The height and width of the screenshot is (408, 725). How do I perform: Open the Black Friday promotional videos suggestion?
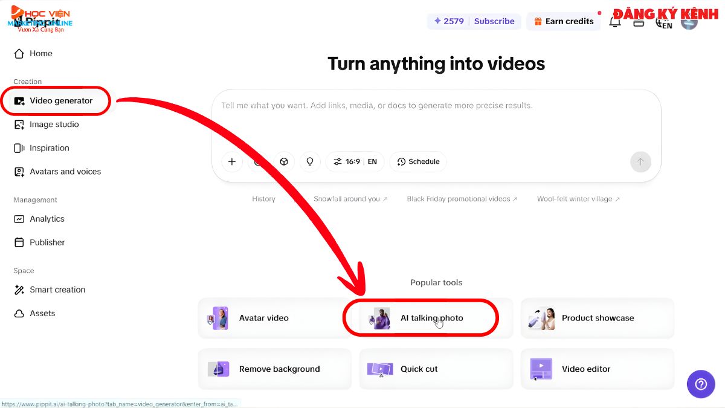[462, 198]
